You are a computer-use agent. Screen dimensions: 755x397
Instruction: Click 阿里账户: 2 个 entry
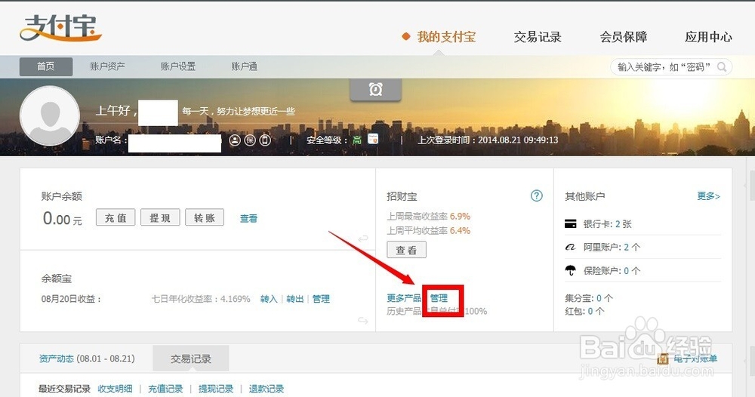point(612,247)
